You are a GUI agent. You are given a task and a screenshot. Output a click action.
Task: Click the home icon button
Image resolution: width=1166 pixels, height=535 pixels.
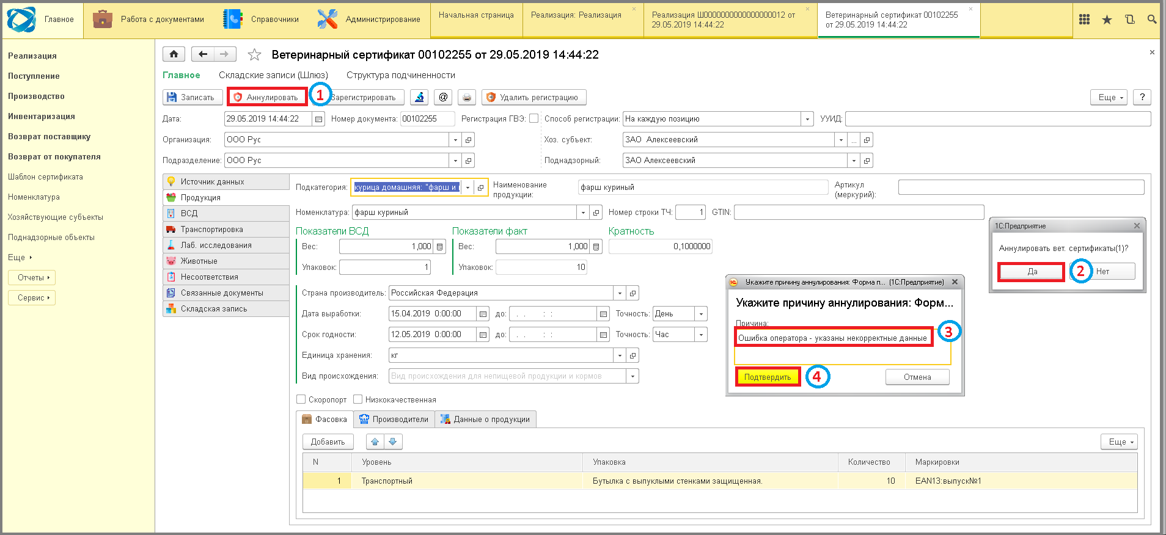[174, 54]
